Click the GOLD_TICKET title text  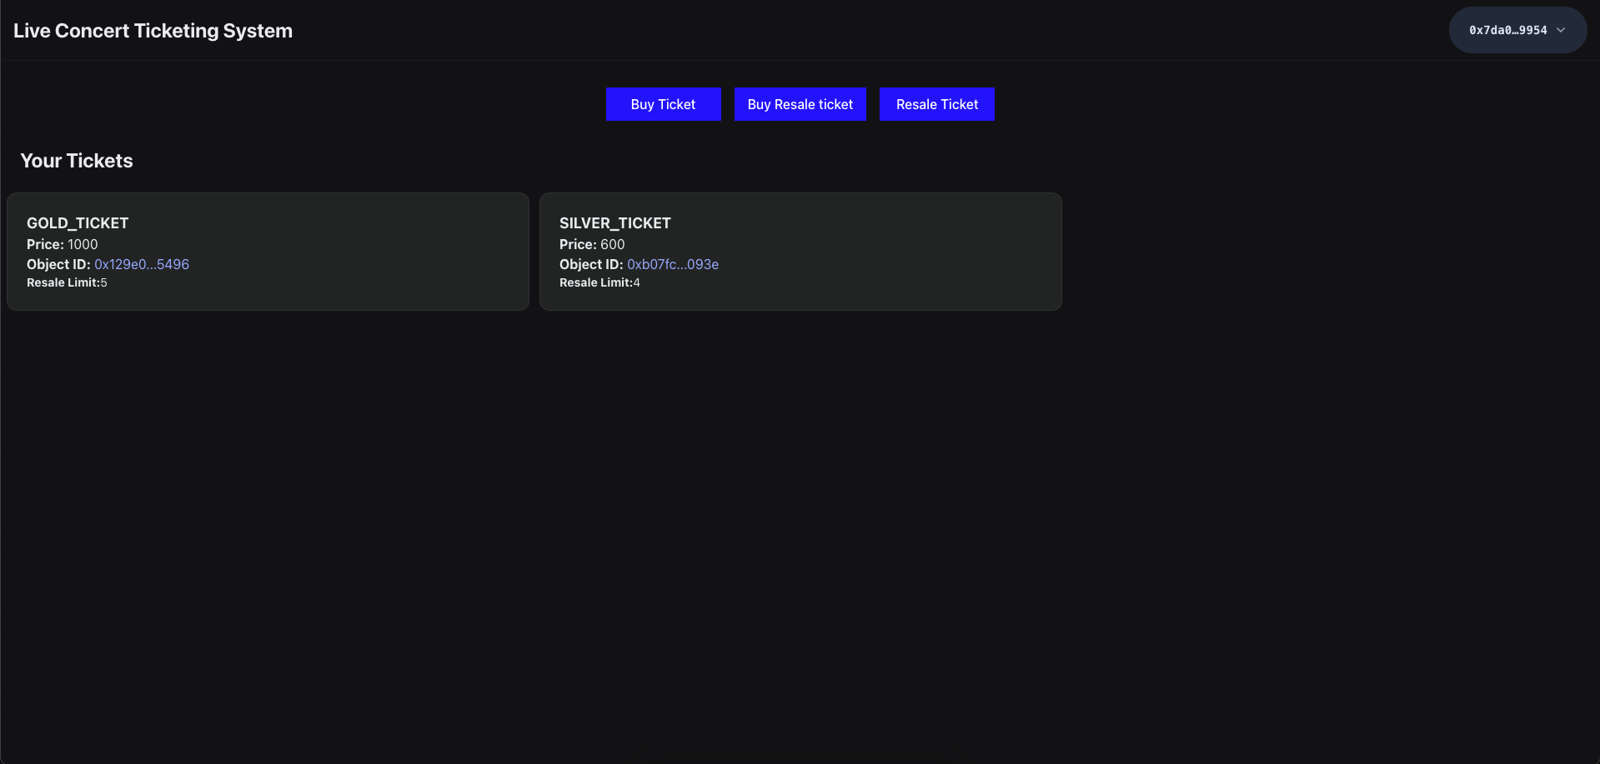78,223
